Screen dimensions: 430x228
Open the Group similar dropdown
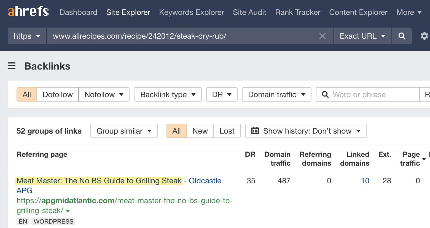tap(123, 131)
